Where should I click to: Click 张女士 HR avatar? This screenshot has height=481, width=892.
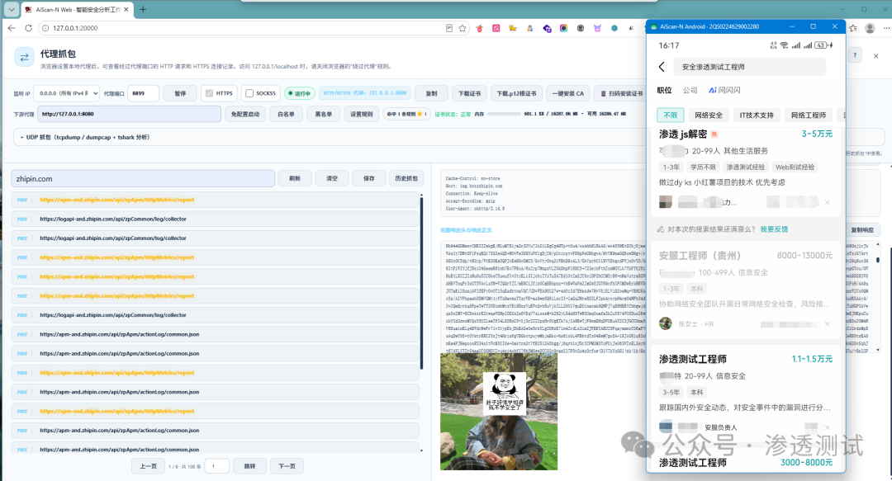point(666,324)
